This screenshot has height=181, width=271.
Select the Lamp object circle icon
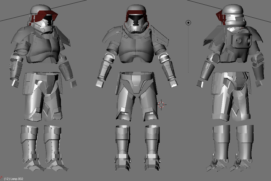[189, 23]
